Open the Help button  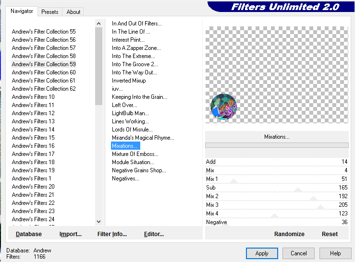coord(335,253)
